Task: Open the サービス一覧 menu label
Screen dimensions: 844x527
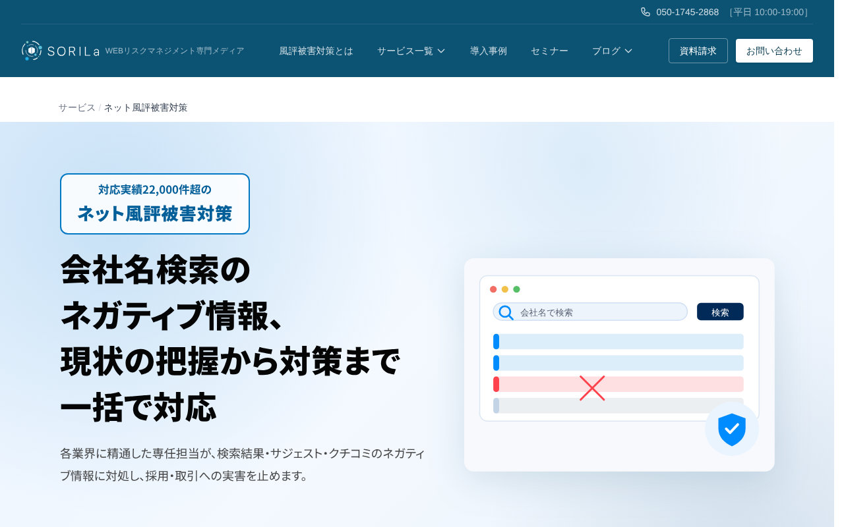Action: click(x=405, y=51)
